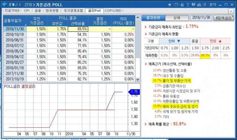Open the help question bubble icon

click(193, 5)
